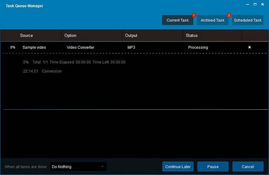Open the Archived Task tab
The image size is (269, 175).
[x=213, y=20]
